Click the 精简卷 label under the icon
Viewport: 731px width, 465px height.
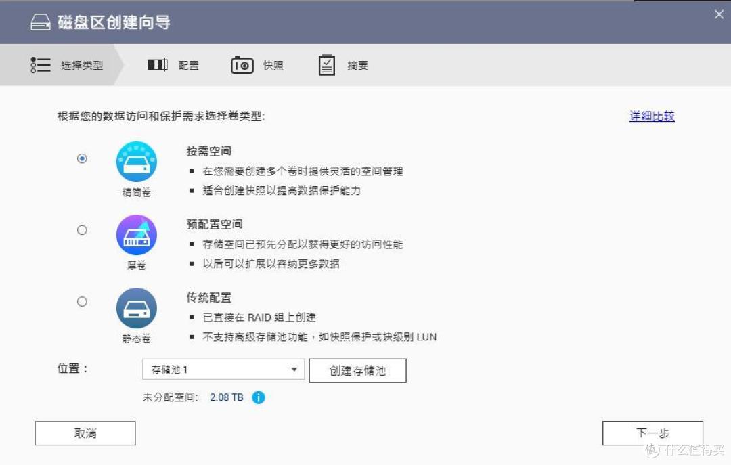click(x=137, y=192)
